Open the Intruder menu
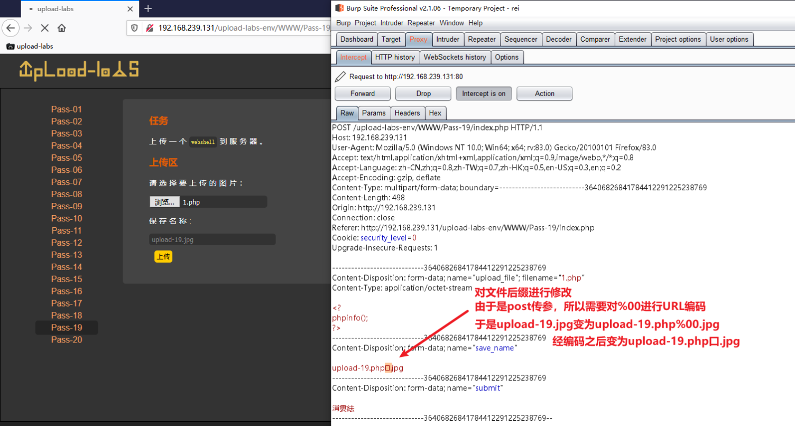This screenshot has height=426, width=795. coord(392,23)
